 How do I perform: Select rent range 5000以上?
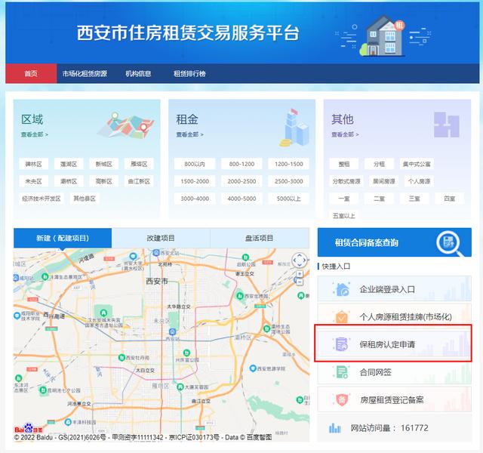pyautogui.click(x=288, y=199)
